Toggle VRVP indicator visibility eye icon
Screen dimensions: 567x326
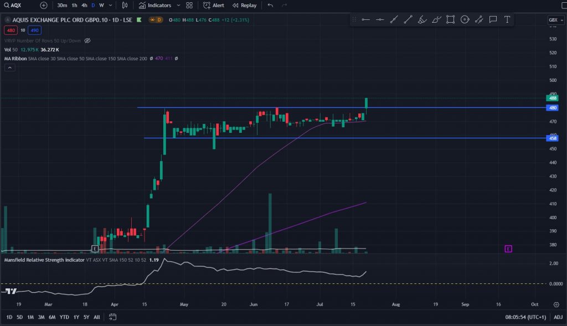pyautogui.click(x=87, y=41)
